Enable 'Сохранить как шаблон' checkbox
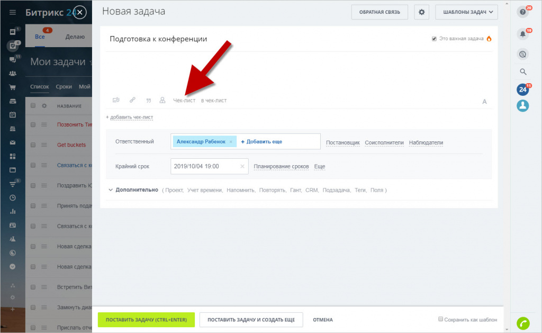The image size is (542, 333). [x=441, y=319]
